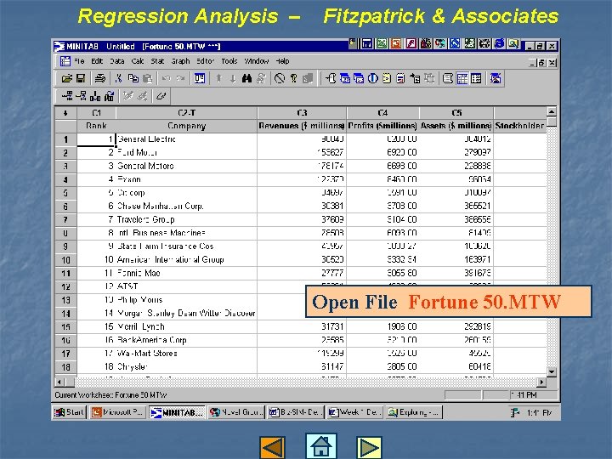Click the Open Project folder icon
The image size is (612, 459).
pyautogui.click(x=67, y=78)
